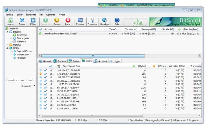Toggle the checkmark for peer 173.149.67.193:16875
The height and width of the screenshot is (129, 207).
[46, 74]
